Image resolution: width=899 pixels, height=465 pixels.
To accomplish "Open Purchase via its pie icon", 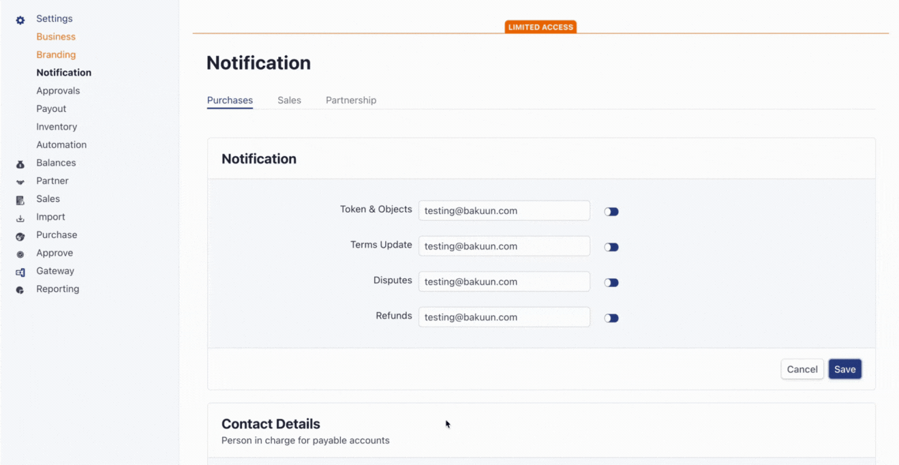I will (20, 235).
